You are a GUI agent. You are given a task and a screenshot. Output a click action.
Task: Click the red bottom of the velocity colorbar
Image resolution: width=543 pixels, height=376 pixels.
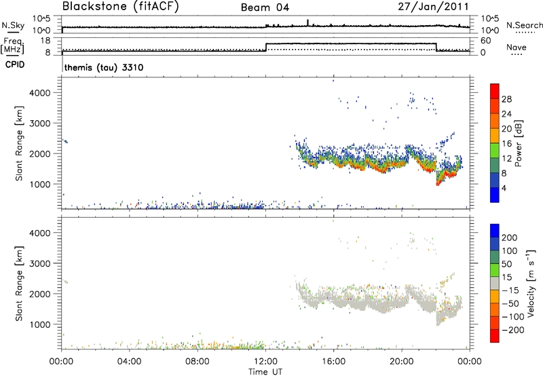(495, 336)
